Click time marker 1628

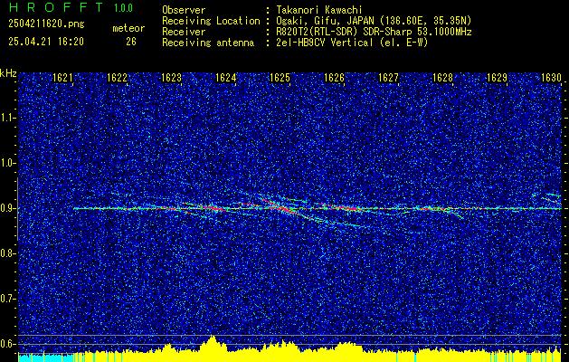point(442,78)
